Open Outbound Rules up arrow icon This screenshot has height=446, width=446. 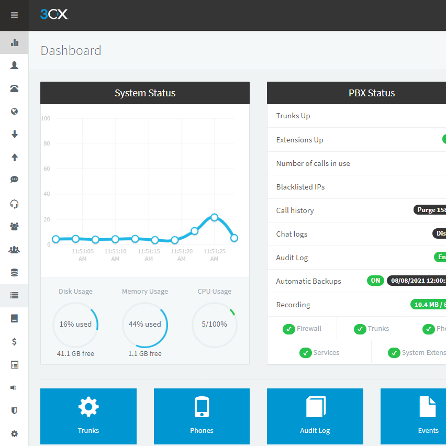(x=14, y=157)
